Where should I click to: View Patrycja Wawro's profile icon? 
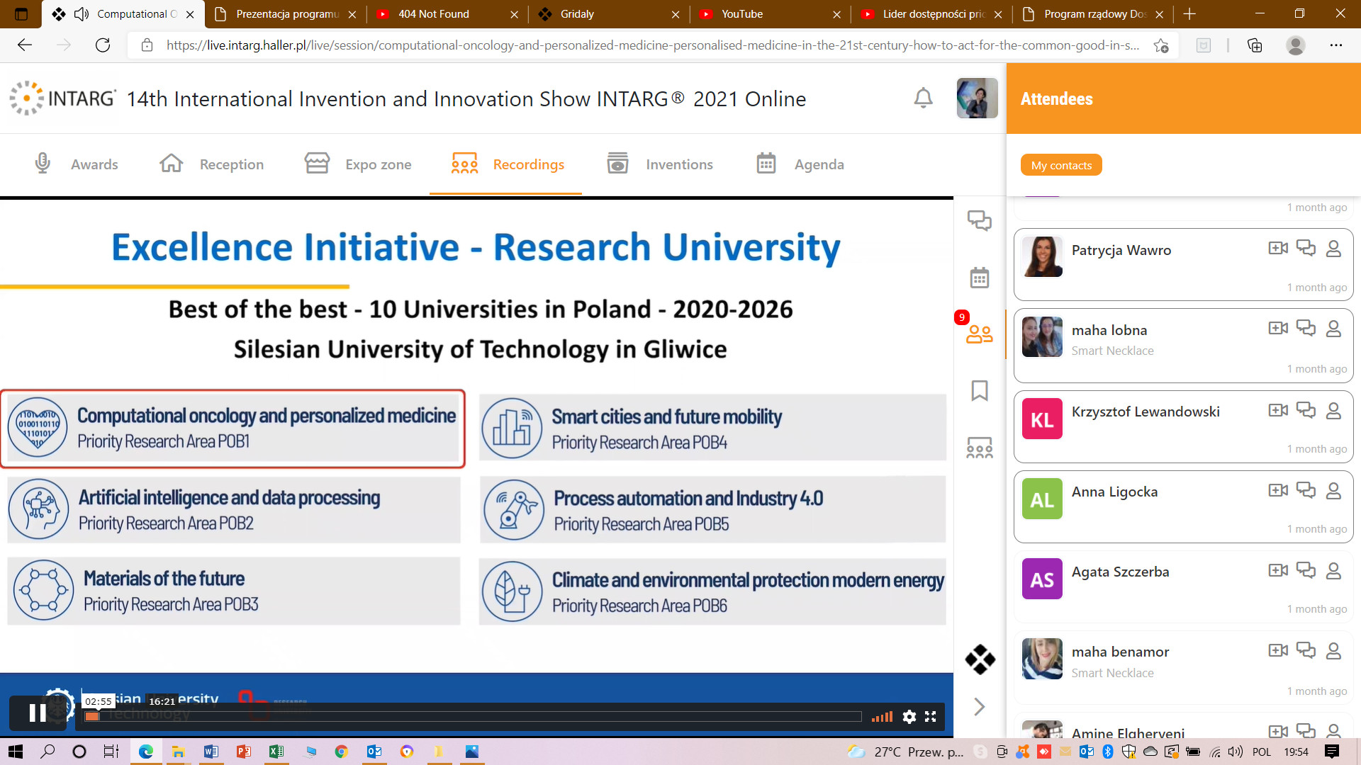coord(1333,249)
